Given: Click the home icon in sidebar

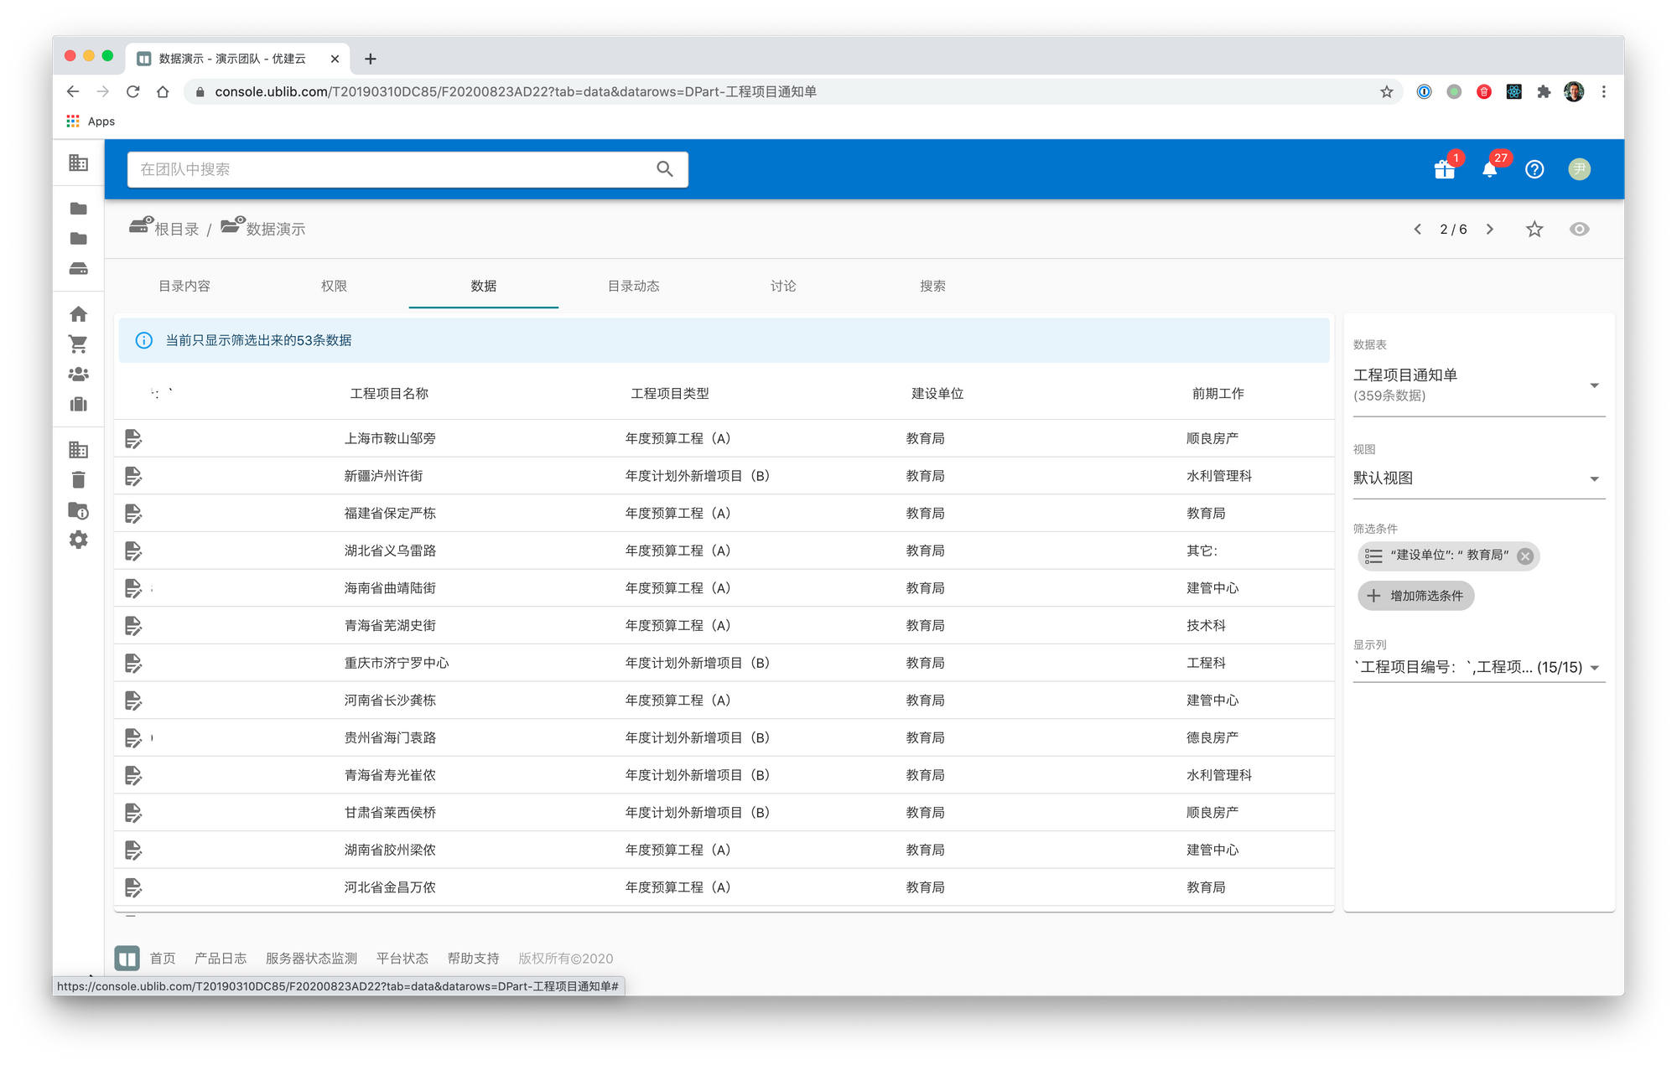Looking at the screenshot, I should 78,314.
